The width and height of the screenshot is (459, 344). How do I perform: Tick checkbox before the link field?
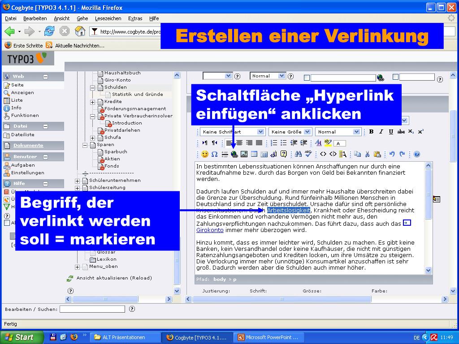(307, 77)
